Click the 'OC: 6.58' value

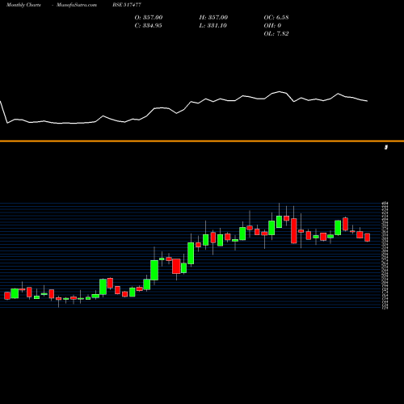276,18
